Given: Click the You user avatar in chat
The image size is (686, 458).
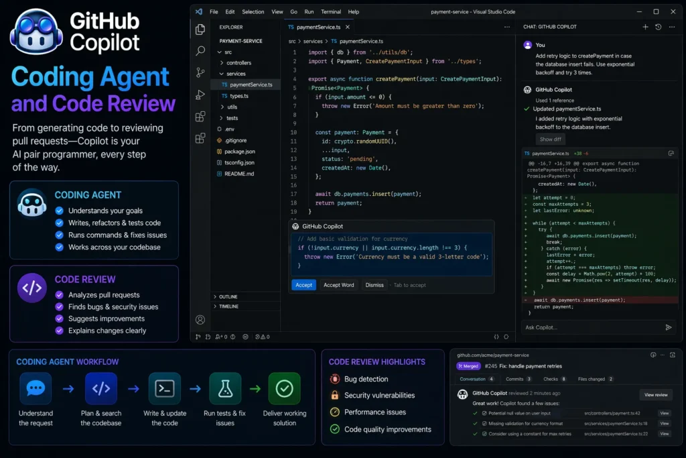Looking at the screenshot, I should [x=528, y=45].
